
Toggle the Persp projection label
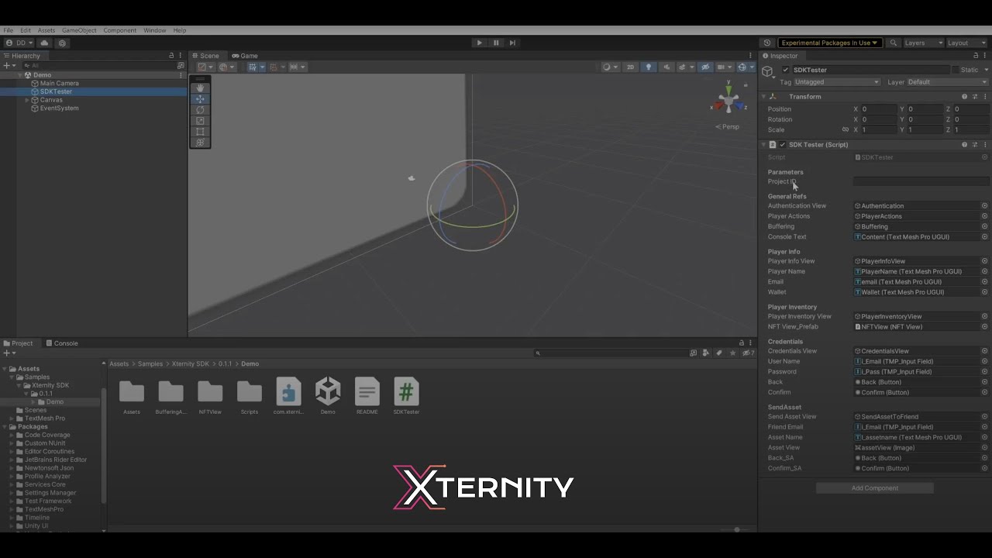[728, 126]
